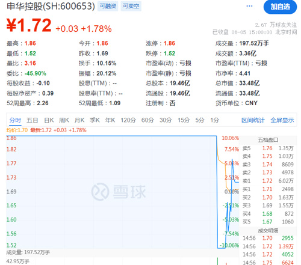This screenshot has height=265, width=301.
Task: Click the 申华控股(SH:600653) stock title
Action: [51, 6]
